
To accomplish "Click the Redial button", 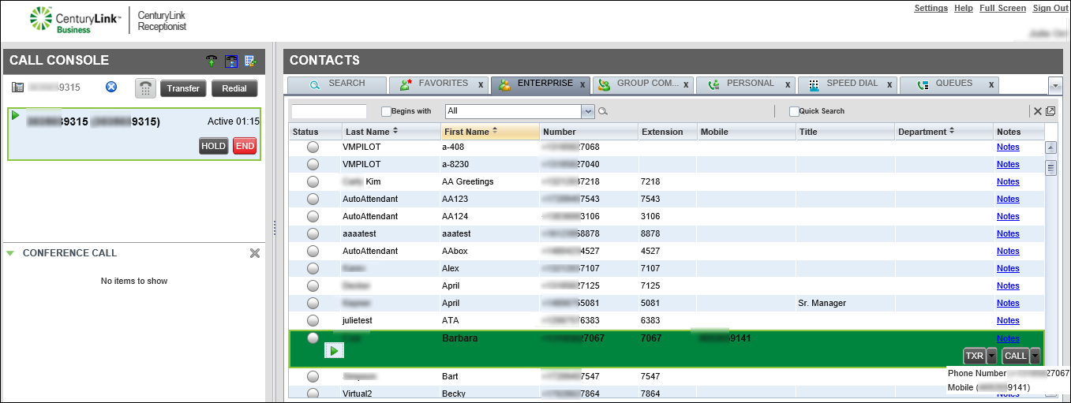I will pyautogui.click(x=234, y=88).
